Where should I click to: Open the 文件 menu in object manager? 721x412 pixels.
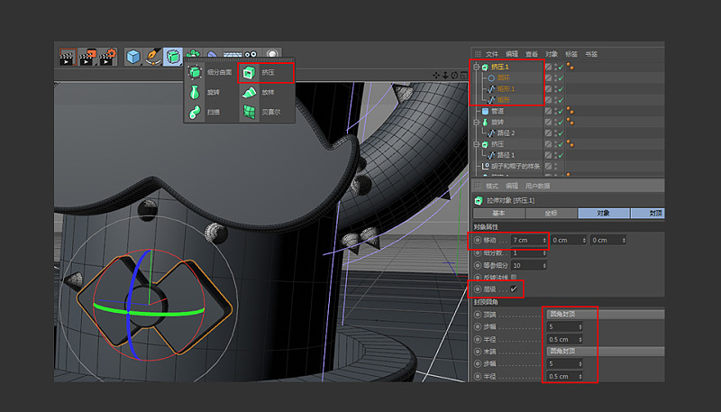(x=492, y=54)
